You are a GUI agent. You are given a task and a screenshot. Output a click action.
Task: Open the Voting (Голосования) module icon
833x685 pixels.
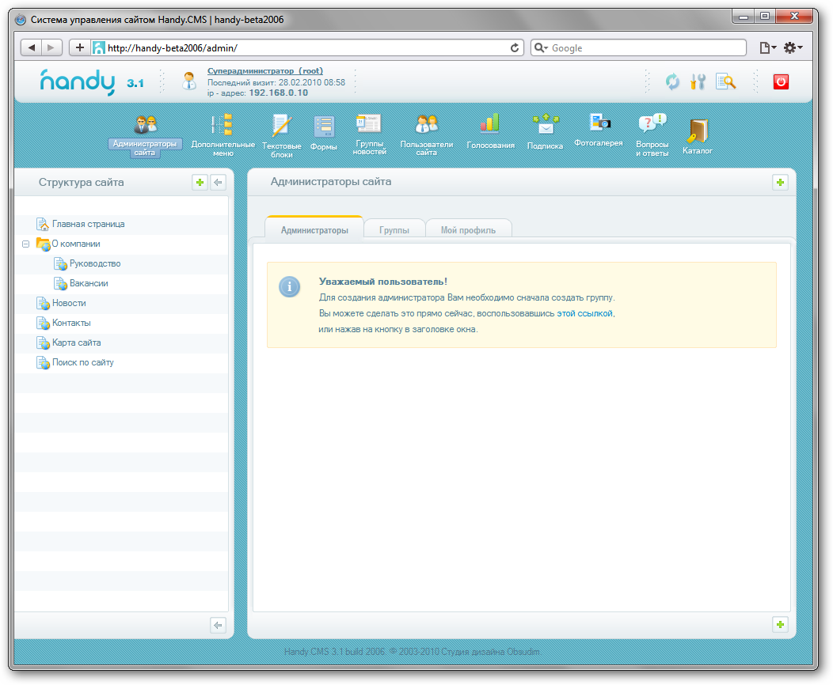tap(490, 124)
